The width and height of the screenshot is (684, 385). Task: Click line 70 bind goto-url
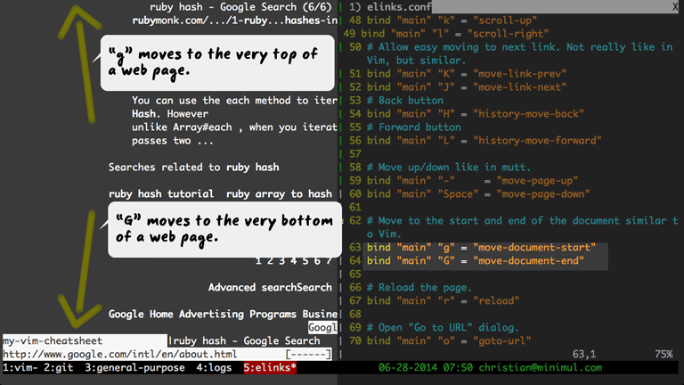point(449,341)
